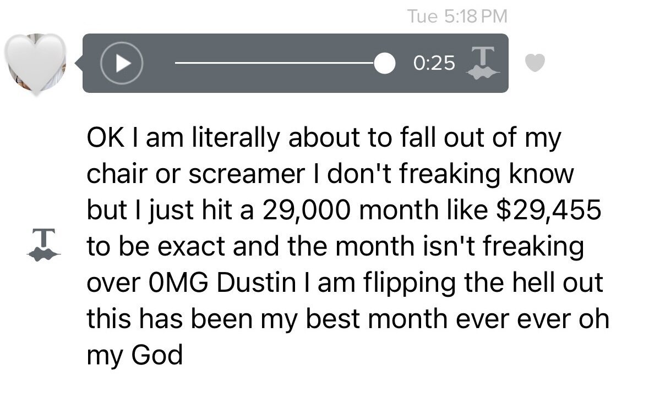Screen dimensions: 649x399
Task: Seek to the middle of the audio progress line
Action: click(280, 63)
